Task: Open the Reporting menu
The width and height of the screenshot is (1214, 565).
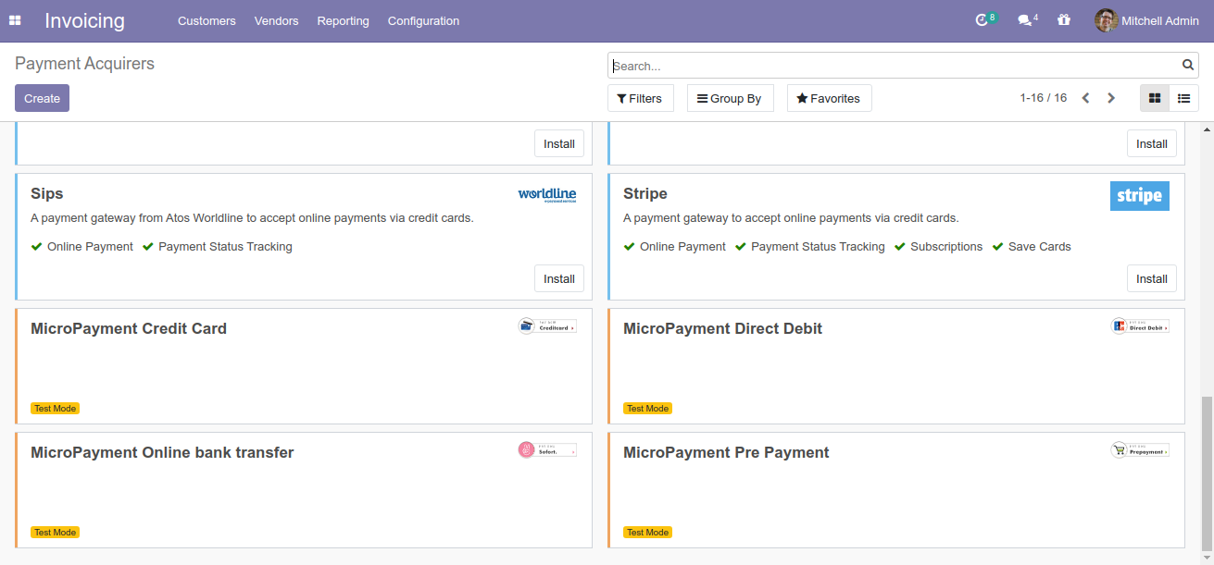Action: click(x=343, y=20)
